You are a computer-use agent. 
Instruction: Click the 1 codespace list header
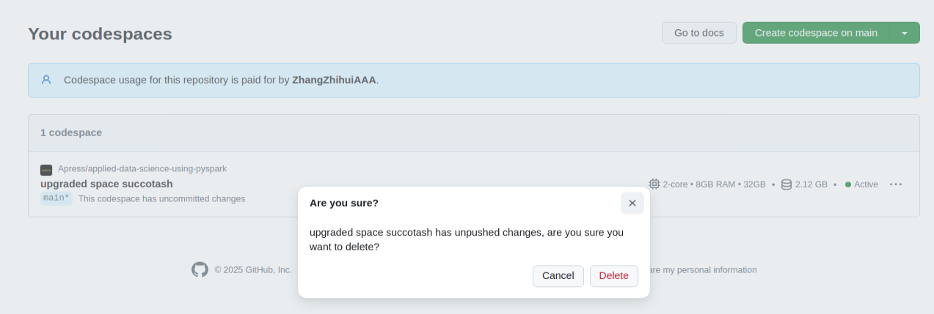click(71, 132)
